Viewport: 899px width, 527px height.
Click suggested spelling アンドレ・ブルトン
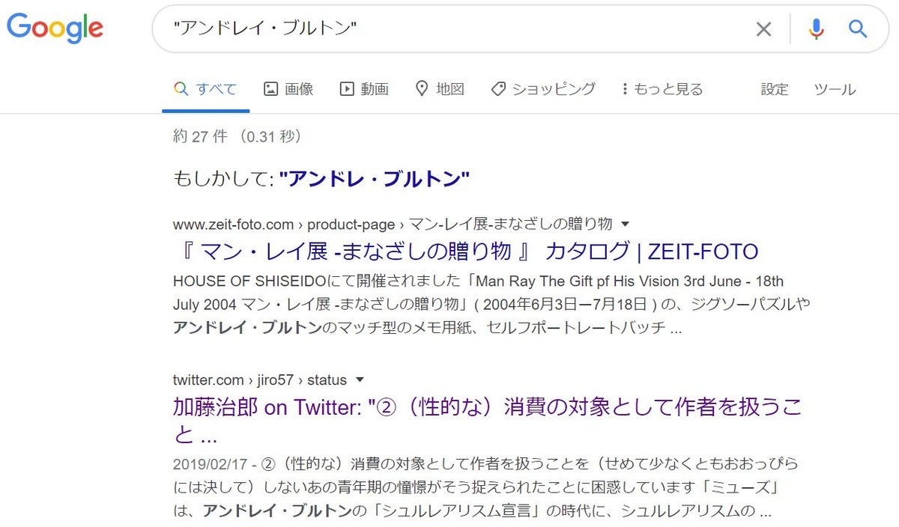pos(374,178)
